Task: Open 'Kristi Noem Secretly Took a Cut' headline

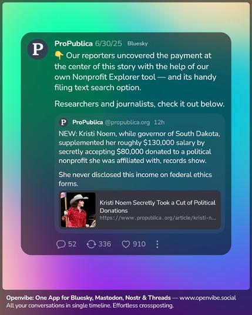Action: pos(157,206)
